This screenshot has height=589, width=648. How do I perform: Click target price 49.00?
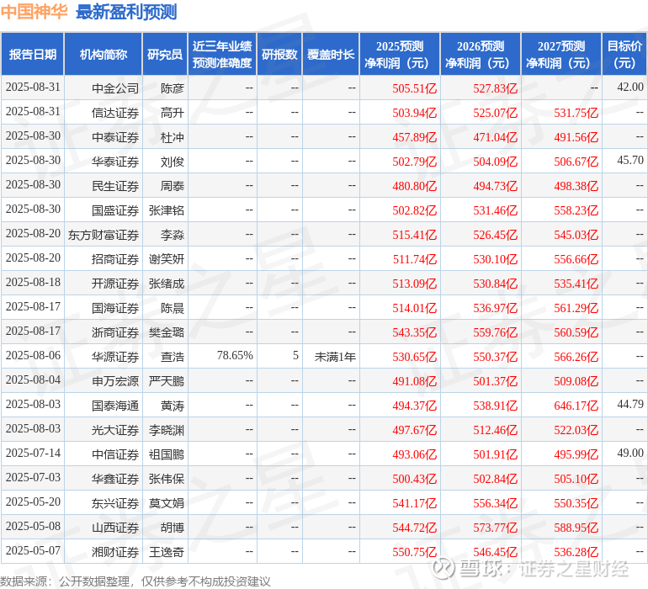pos(630,453)
